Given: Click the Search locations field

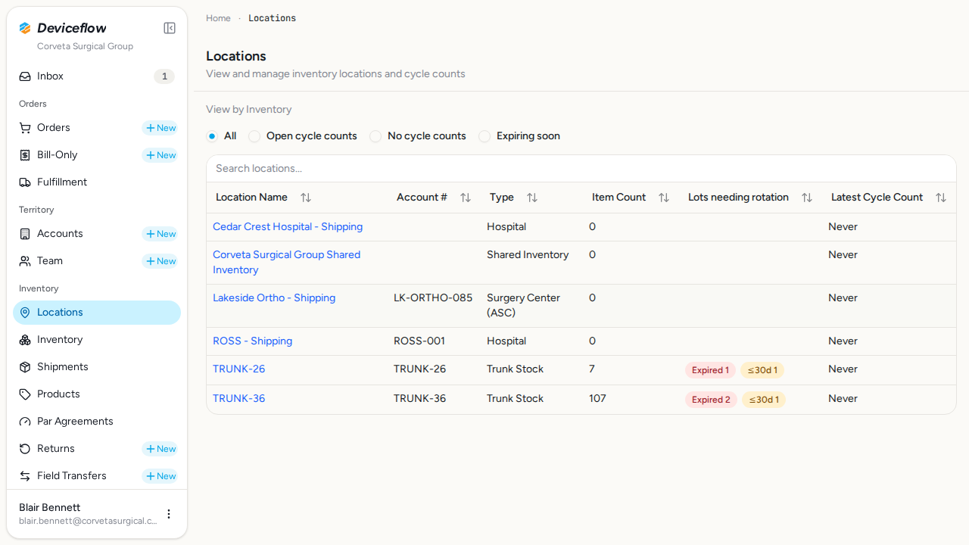Looking at the screenshot, I should (581, 169).
